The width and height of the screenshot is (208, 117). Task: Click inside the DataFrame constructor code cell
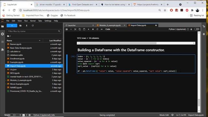click(x=136, y=64)
